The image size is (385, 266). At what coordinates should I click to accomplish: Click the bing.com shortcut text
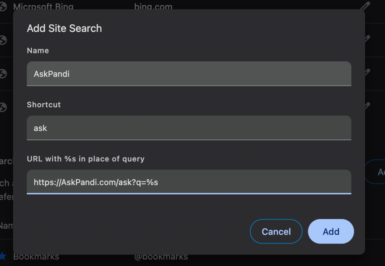tap(153, 7)
